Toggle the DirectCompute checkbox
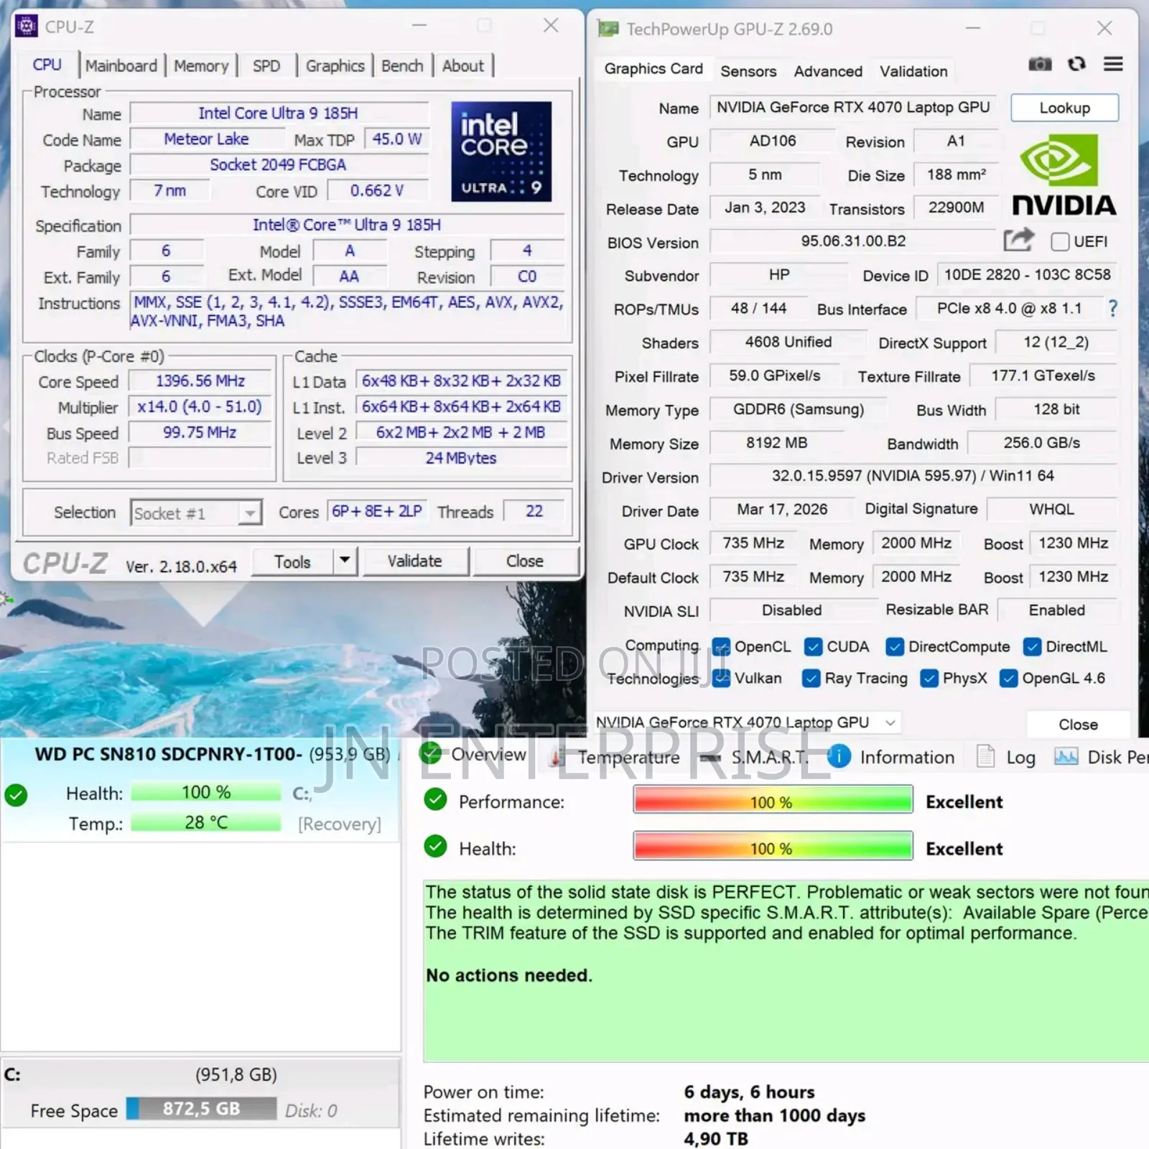Image resolution: width=1149 pixels, height=1149 pixels. [x=895, y=646]
